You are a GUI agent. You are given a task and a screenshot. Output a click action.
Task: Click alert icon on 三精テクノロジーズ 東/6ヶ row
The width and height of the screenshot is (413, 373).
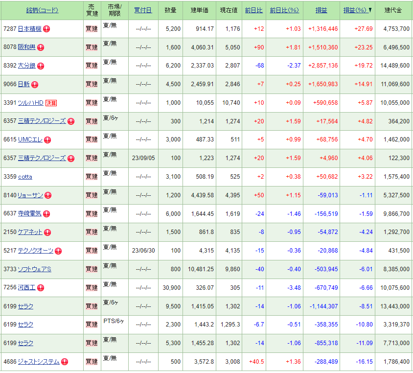tap(71, 121)
